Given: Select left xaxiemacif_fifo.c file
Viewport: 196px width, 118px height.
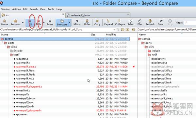Looking at the screenshot, I should (x=25, y=71).
